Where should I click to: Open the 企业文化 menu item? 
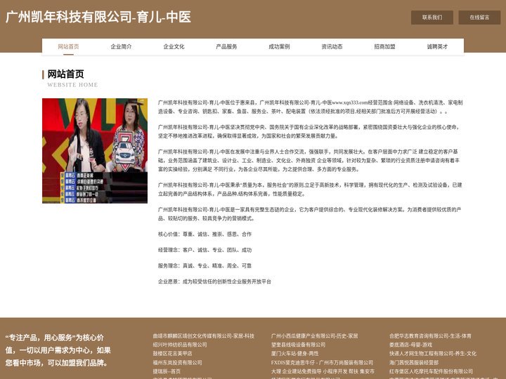[174, 46]
